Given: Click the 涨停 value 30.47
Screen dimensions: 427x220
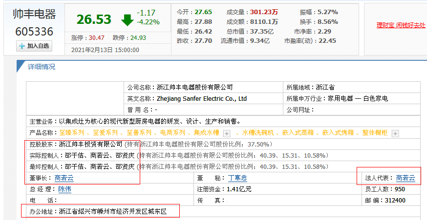Looking at the screenshot, I should pyautogui.click(x=97, y=37).
